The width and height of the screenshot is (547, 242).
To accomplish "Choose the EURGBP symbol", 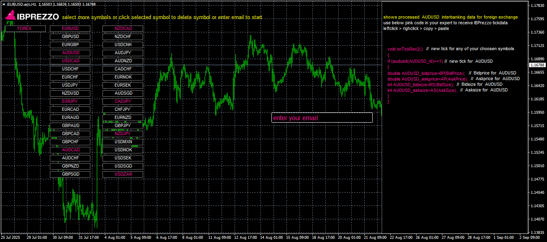I will pos(70,45).
